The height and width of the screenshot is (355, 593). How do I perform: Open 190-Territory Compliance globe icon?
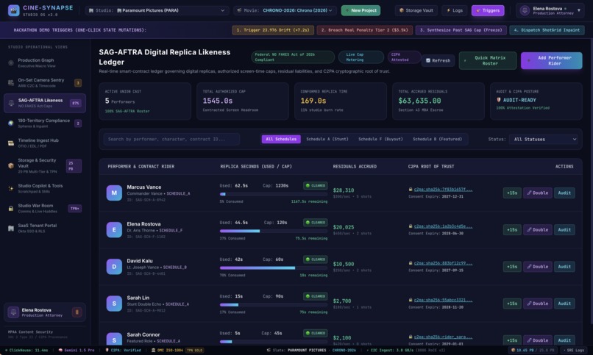tap(11, 123)
